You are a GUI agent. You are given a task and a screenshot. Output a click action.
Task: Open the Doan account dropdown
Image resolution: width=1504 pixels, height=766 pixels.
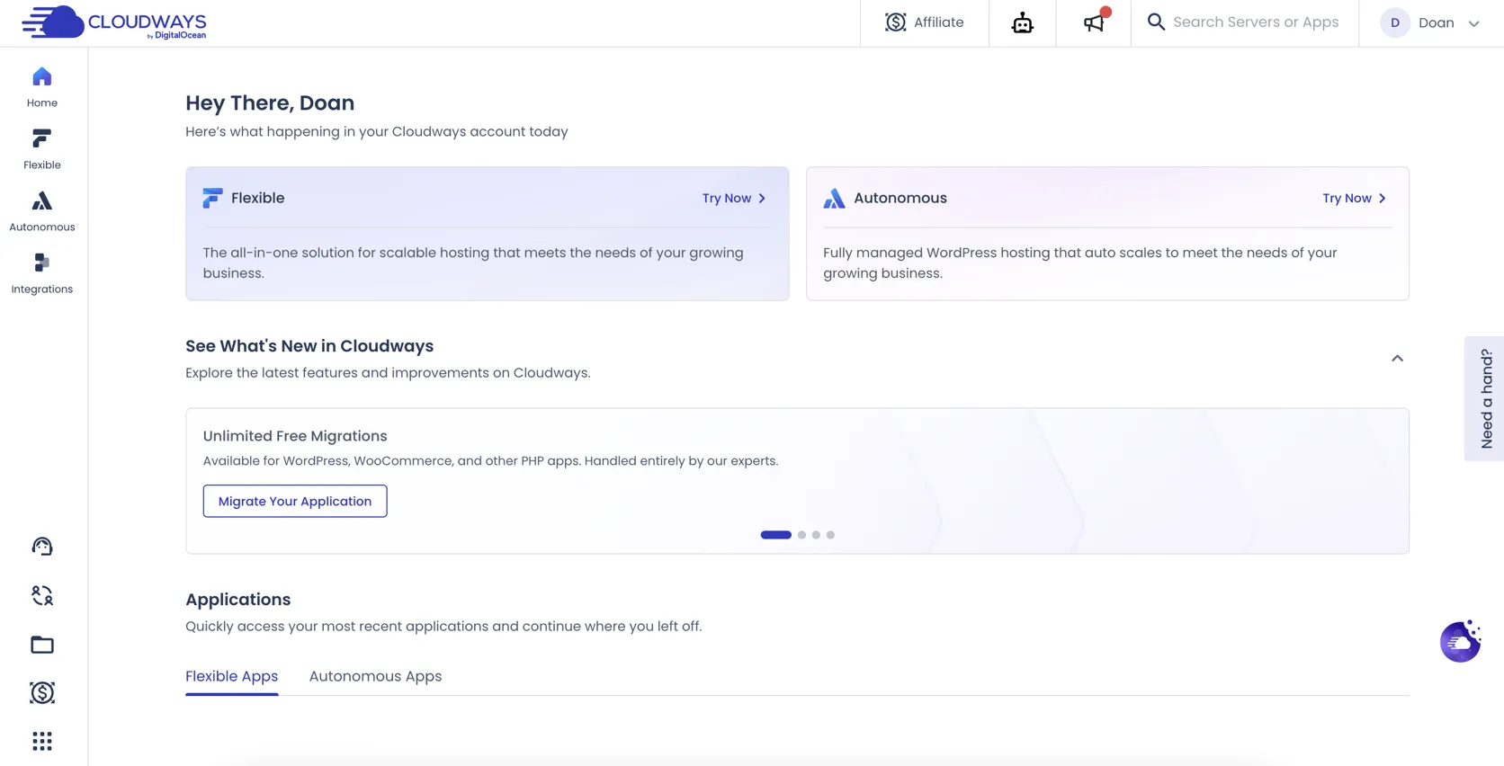tap(1430, 22)
